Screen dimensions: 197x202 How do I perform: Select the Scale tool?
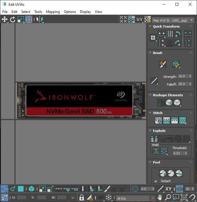pyautogui.click(x=21, y=20)
